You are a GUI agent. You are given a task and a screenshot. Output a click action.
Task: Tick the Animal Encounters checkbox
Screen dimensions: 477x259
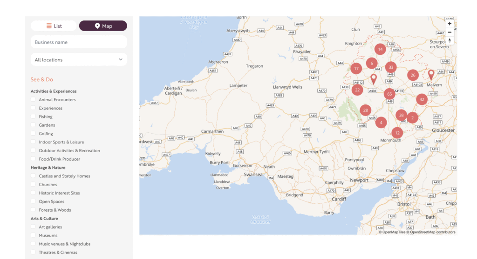[x=33, y=99]
